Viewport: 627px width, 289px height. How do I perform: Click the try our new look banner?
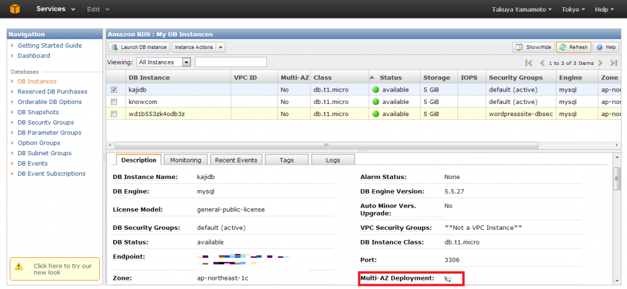click(x=54, y=269)
